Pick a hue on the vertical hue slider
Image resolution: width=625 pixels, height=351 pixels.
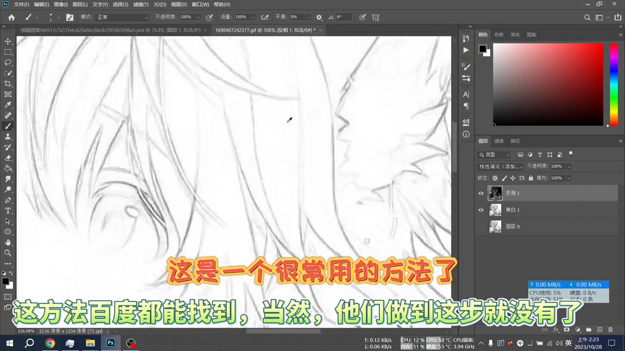tap(614, 84)
